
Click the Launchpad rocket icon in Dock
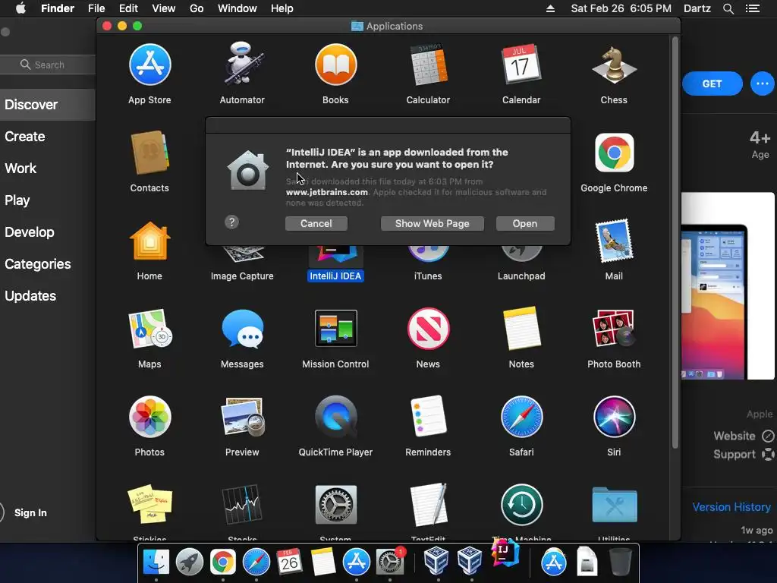189,562
